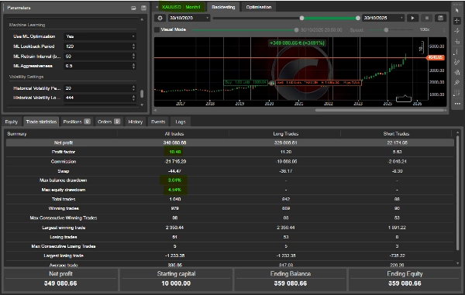Adjust Historical Volatility Lookback 444 stepper

(133, 98)
